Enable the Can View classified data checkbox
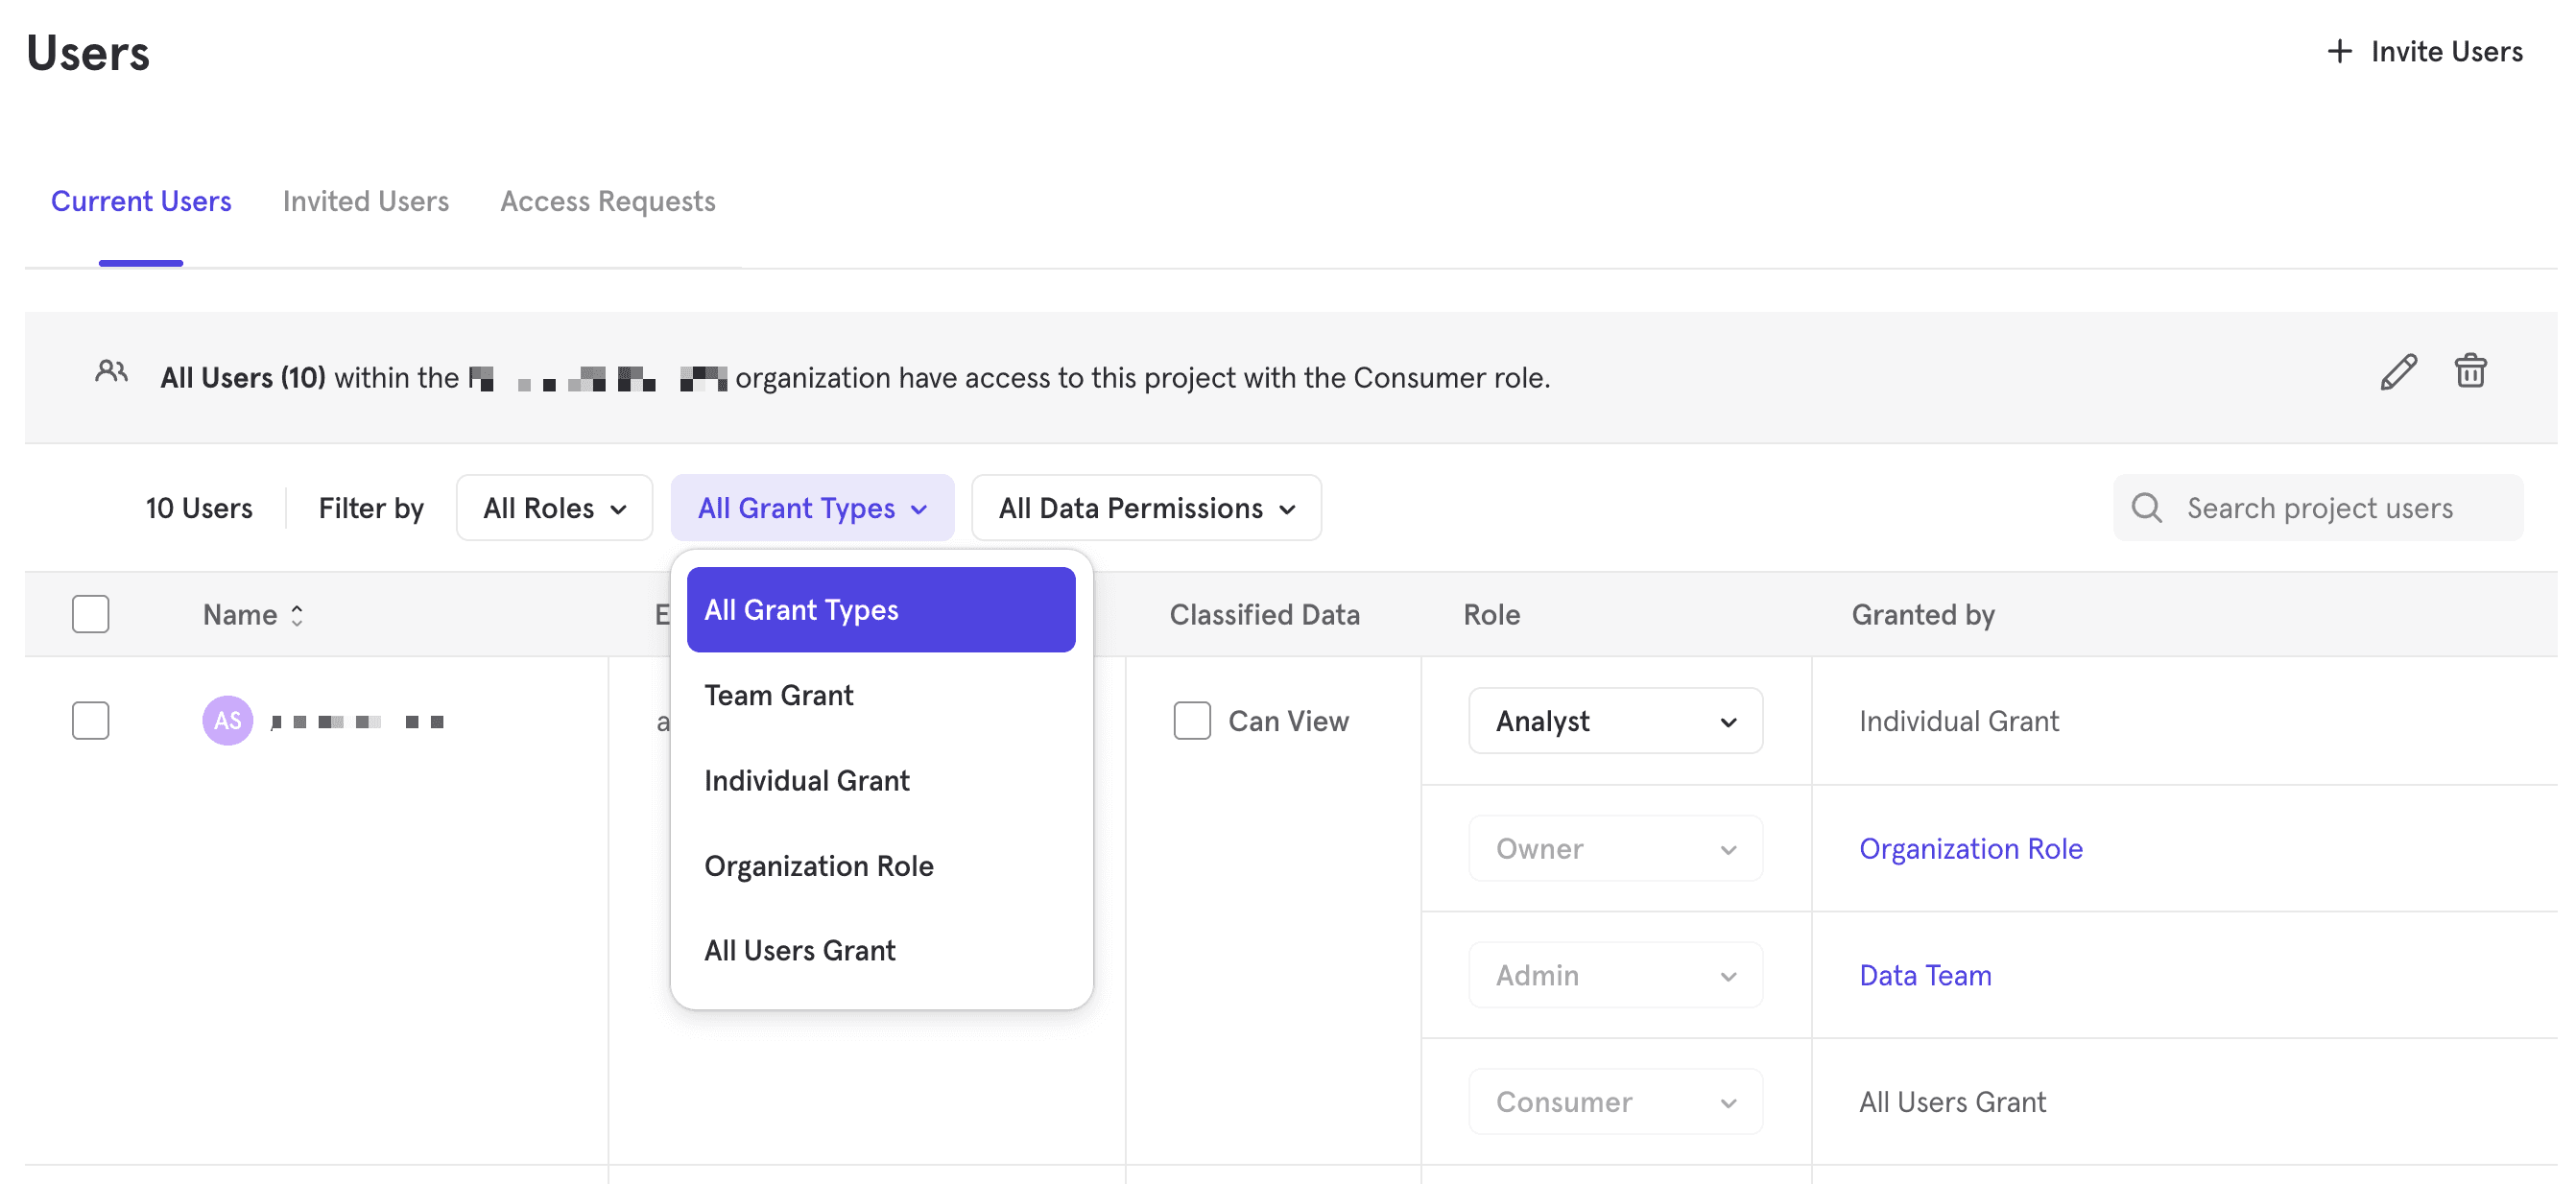 (1191, 720)
